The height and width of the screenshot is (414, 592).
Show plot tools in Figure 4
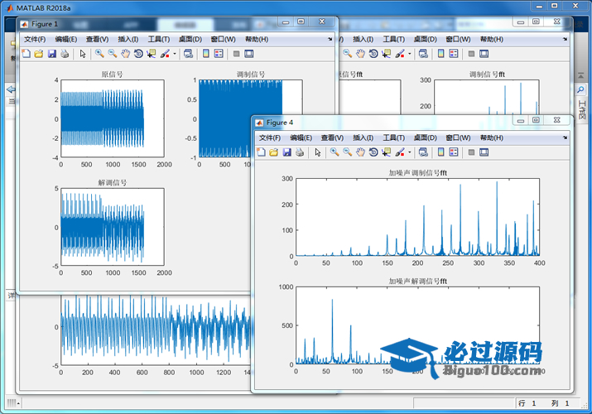[x=484, y=152]
